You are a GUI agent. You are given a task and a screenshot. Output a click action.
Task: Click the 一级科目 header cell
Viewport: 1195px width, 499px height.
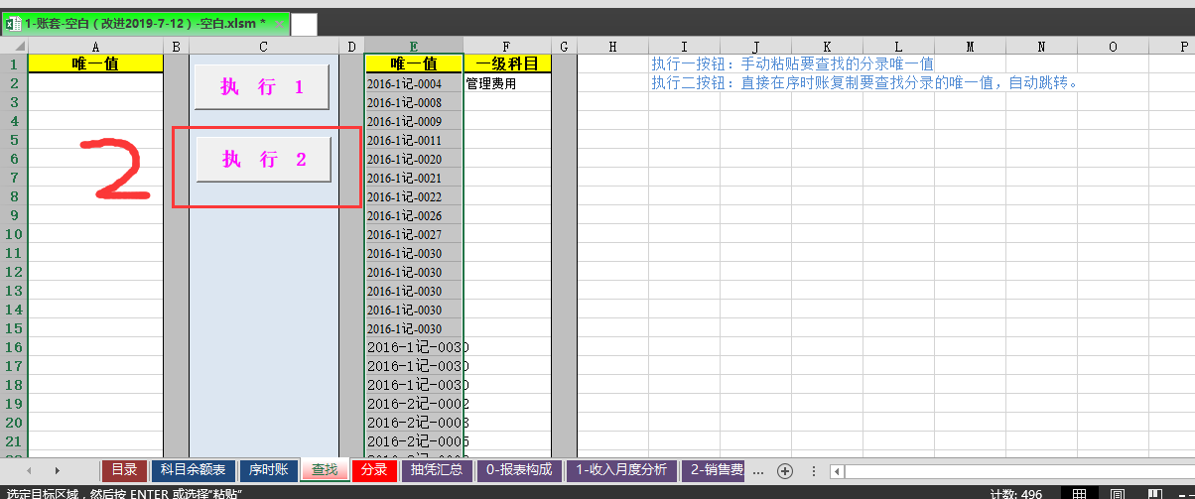[506, 64]
